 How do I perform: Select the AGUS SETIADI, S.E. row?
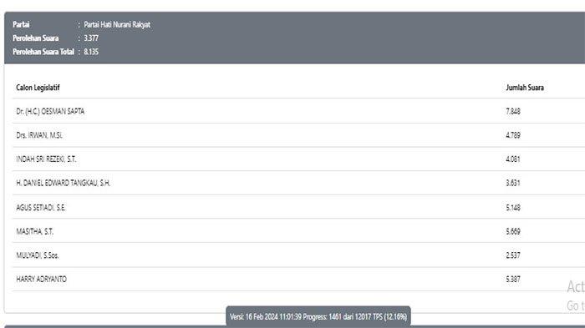coord(298,207)
